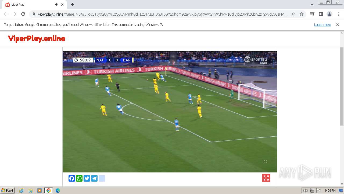This screenshot has height=194, width=344.
Task: Toggle fullscreen with red expand icon
Action: pos(266,178)
